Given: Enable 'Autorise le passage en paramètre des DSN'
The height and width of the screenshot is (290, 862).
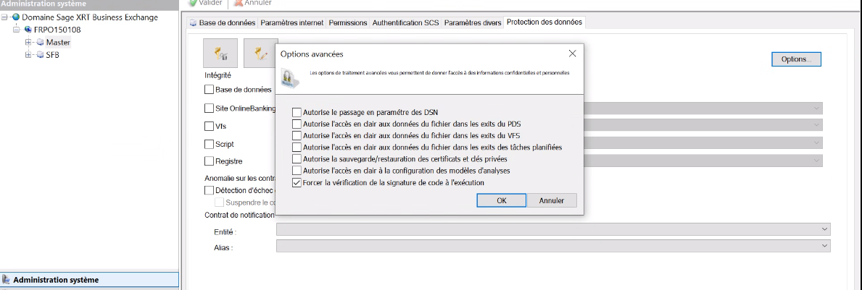Looking at the screenshot, I should 297,112.
